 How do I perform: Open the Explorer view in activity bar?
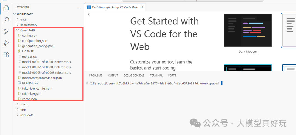click(6, 8)
